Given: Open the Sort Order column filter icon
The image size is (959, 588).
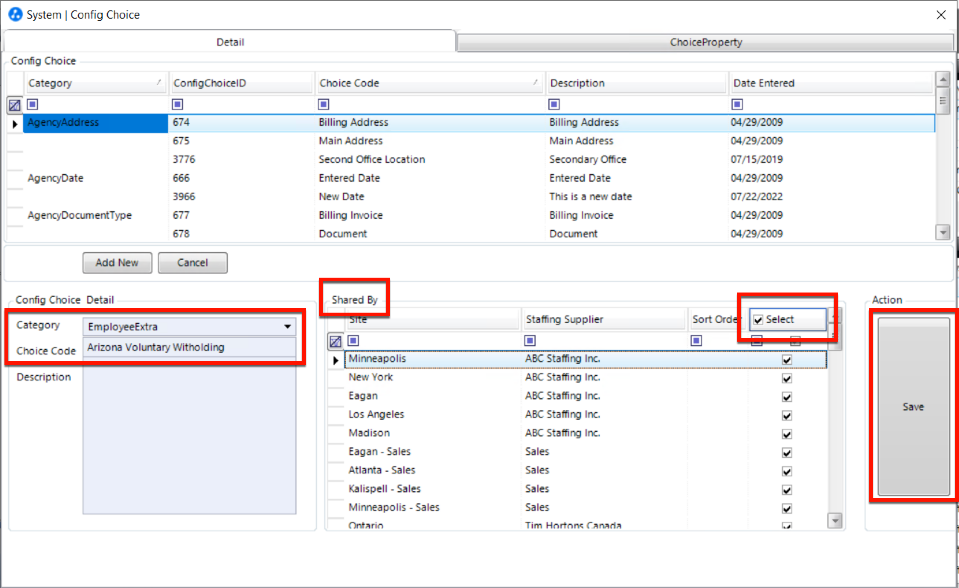Looking at the screenshot, I should click(x=696, y=341).
